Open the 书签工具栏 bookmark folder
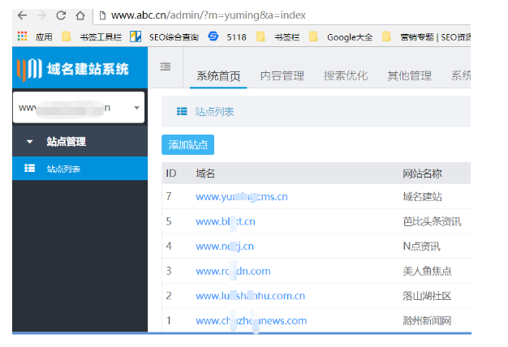 click(x=92, y=36)
